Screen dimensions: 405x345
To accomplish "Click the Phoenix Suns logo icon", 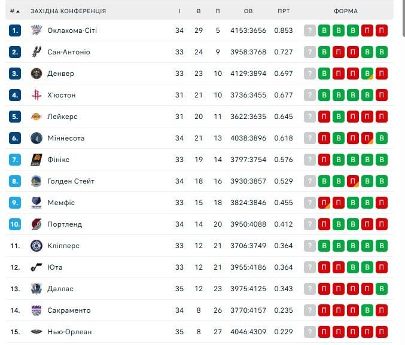I will 36,160.
